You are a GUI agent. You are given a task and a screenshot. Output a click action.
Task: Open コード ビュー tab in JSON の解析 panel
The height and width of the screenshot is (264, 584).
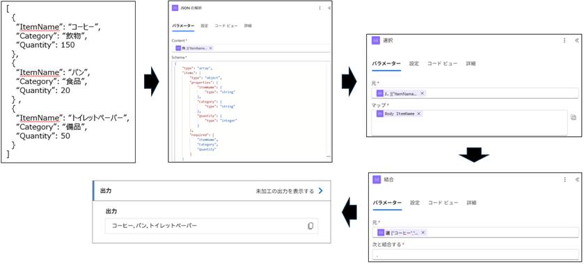pyautogui.click(x=226, y=26)
